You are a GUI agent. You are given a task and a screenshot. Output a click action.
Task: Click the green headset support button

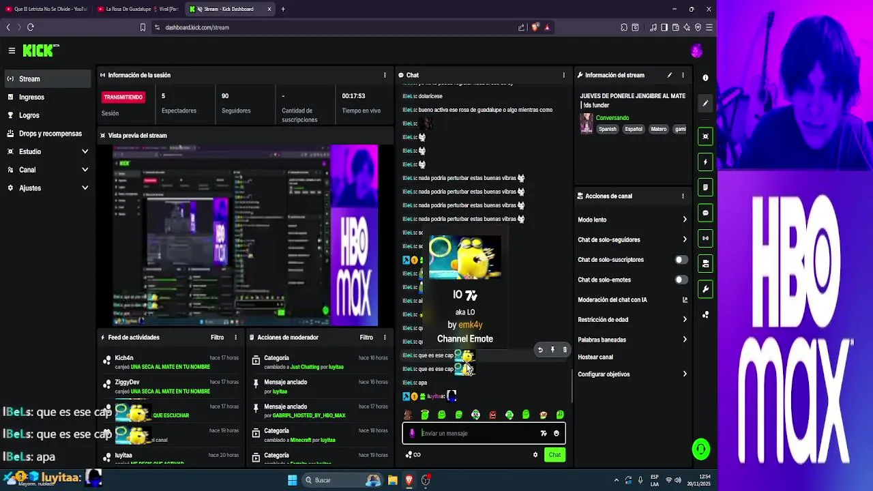(700, 449)
